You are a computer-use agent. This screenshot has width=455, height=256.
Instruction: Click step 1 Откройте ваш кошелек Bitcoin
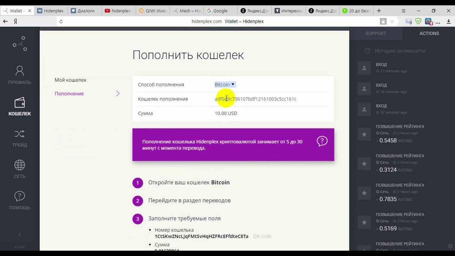pyautogui.click(x=189, y=182)
